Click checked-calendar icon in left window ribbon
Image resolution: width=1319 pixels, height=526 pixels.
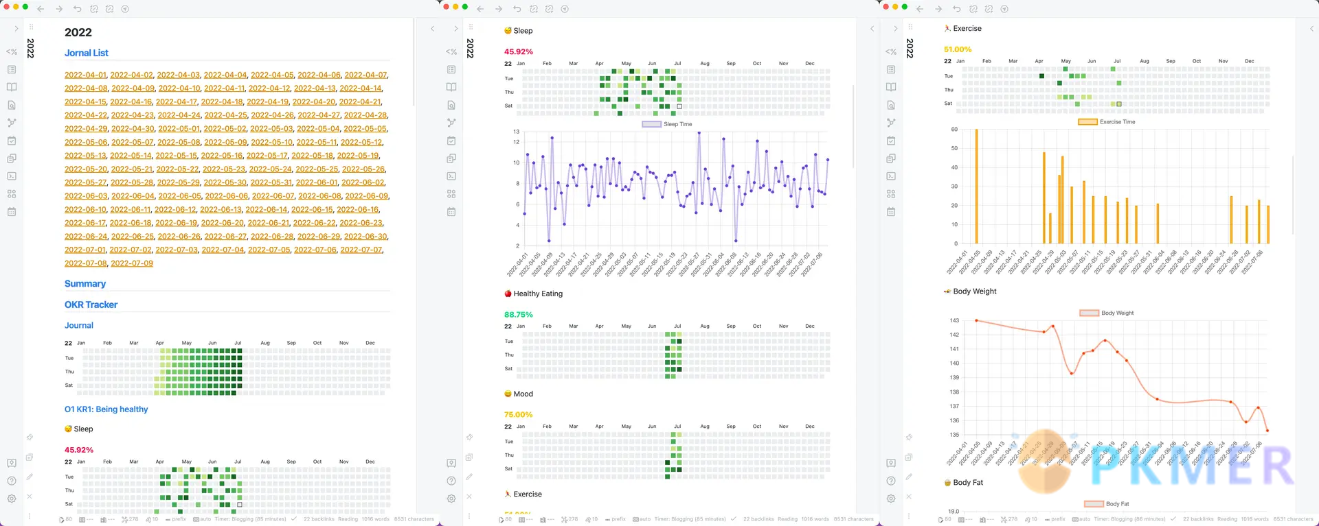coord(12,141)
